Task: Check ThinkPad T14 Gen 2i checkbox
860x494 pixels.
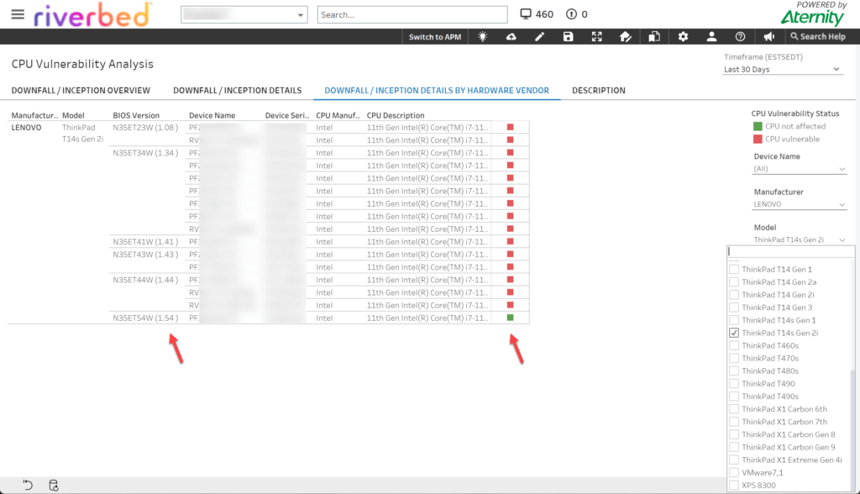Action: [x=734, y=295]
